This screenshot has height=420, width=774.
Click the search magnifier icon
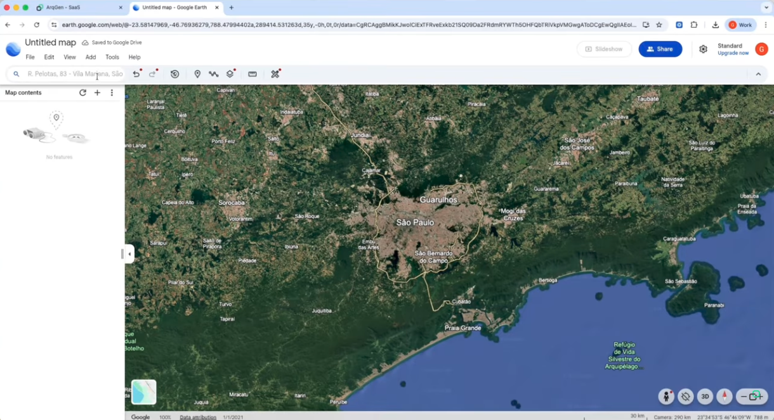(x=16, y=74)
